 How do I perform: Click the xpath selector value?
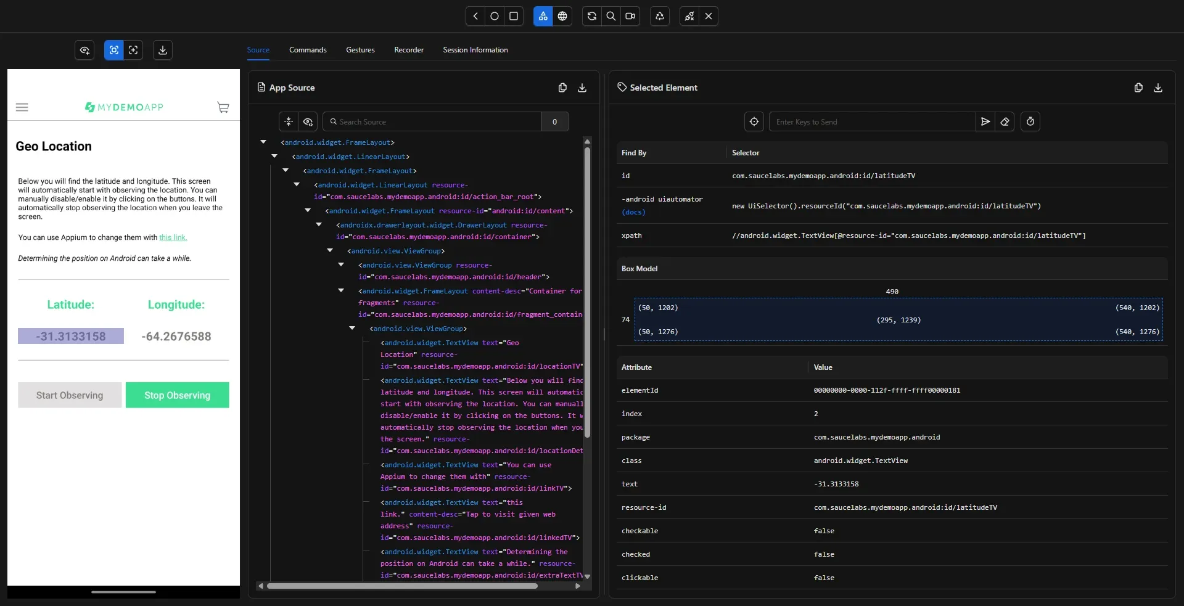[909, 235]
